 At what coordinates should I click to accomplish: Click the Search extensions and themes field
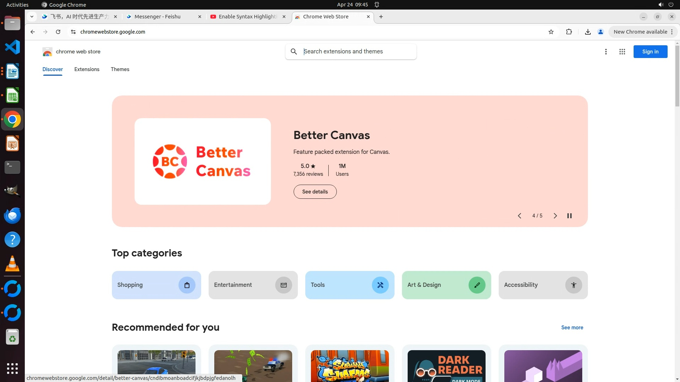pos(358,52)
